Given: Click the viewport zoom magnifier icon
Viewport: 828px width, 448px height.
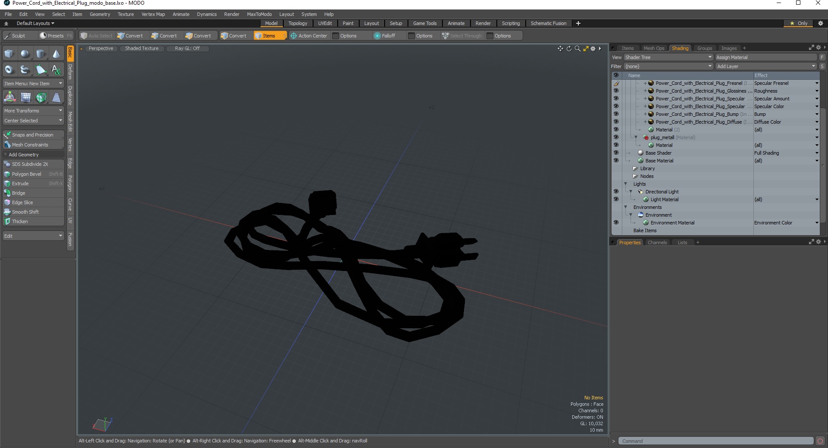Looking at the screenshot, I should (577, 49).
